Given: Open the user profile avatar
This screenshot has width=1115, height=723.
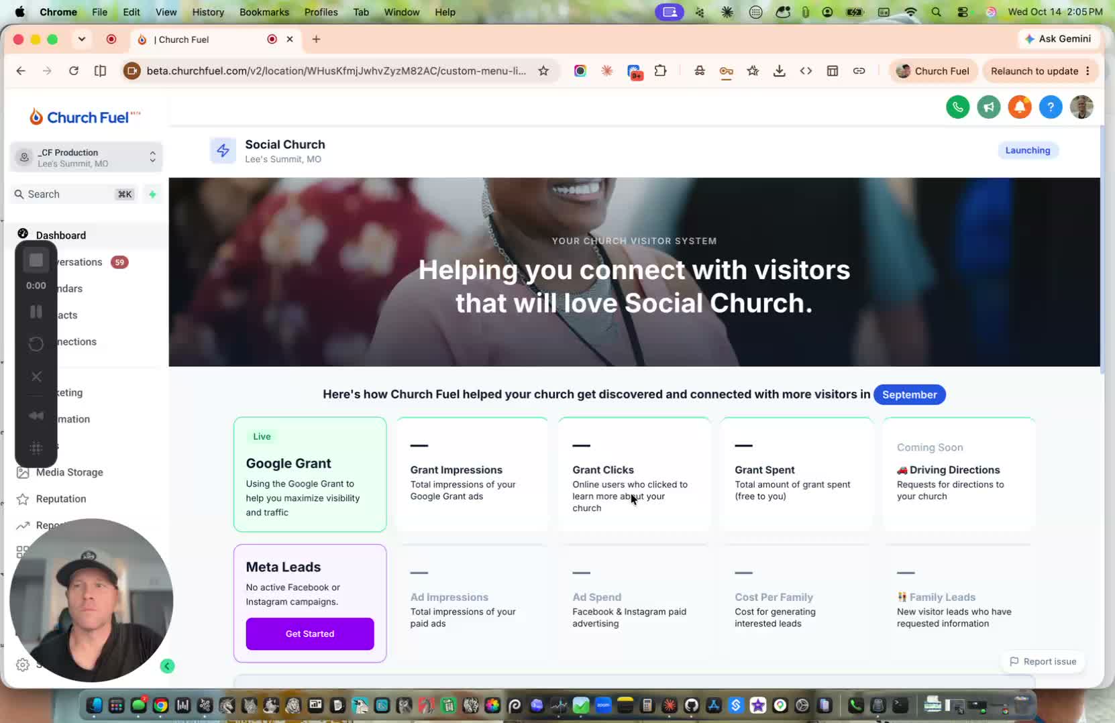Looking at the screenshot, I should tap(1081, 107).
